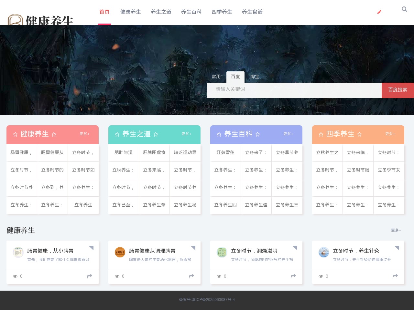Click the star left of the 健康养生 heading
Image resolution: width=414 pixels, height=310 pixels.
[15, 134]
